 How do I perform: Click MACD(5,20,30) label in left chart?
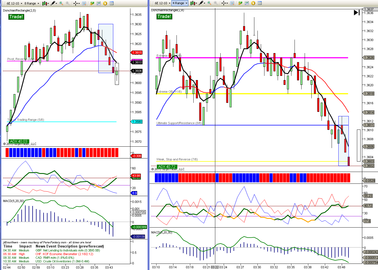(14, 201)
